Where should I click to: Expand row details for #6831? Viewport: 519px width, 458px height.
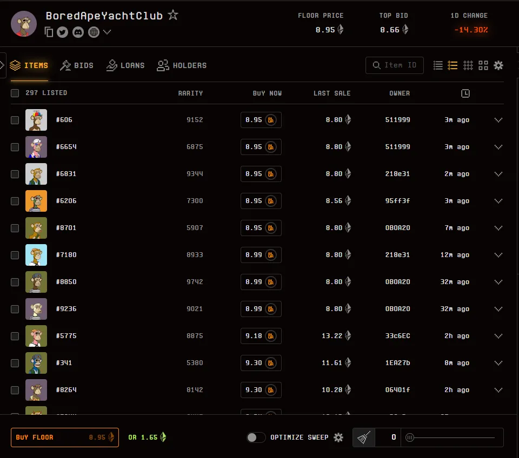(498, 174)
